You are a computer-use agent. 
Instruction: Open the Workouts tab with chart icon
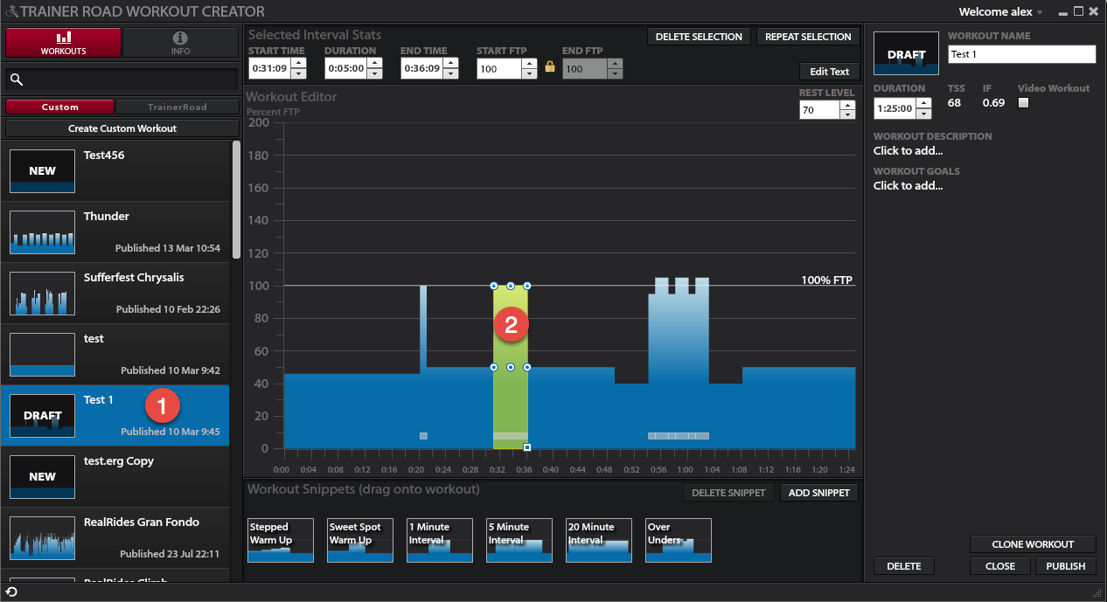tap(63, 43)
